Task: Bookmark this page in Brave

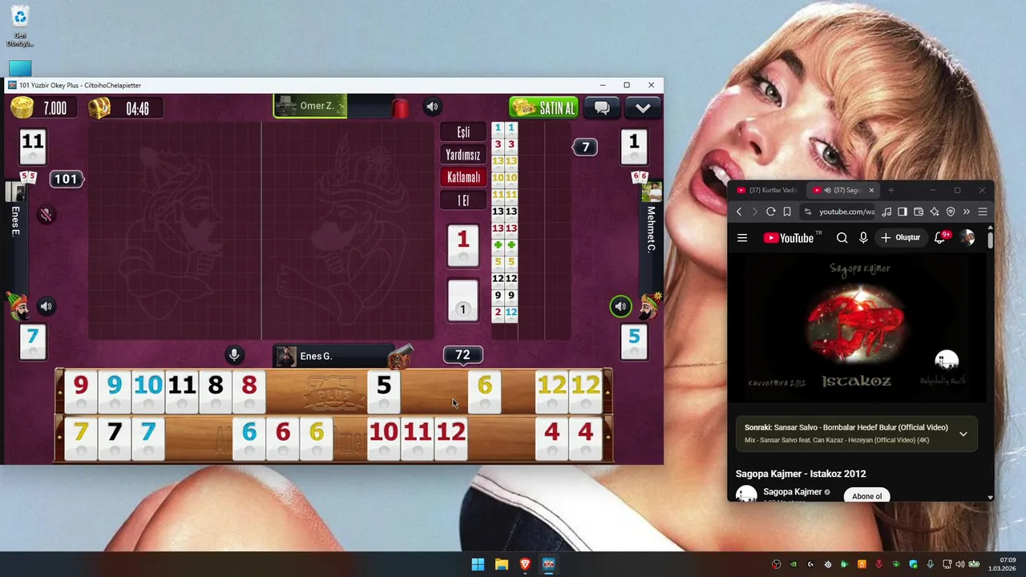Action: tap(787, 212)
